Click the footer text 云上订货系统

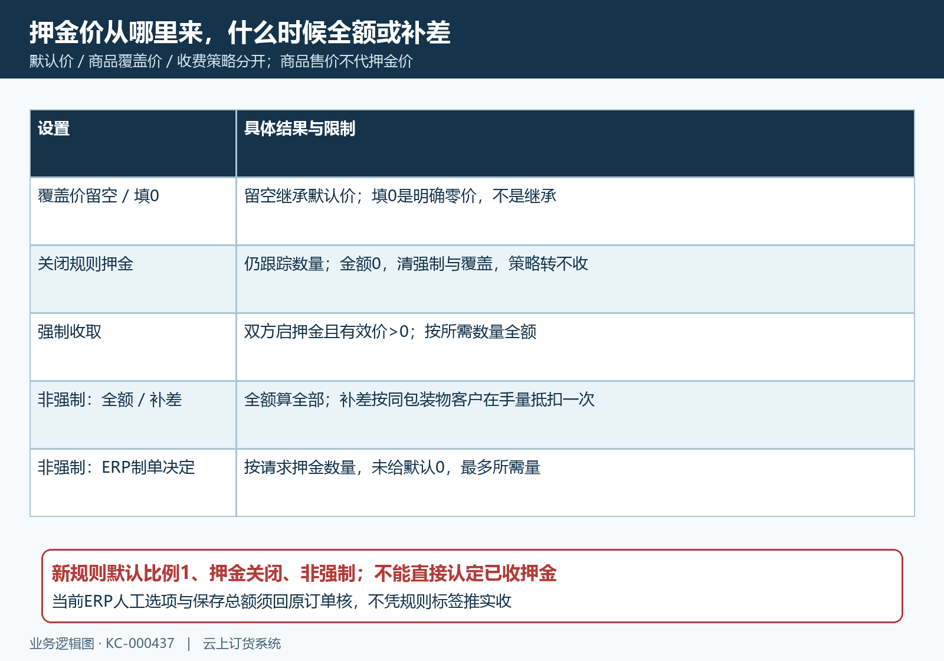coord(242,643)
